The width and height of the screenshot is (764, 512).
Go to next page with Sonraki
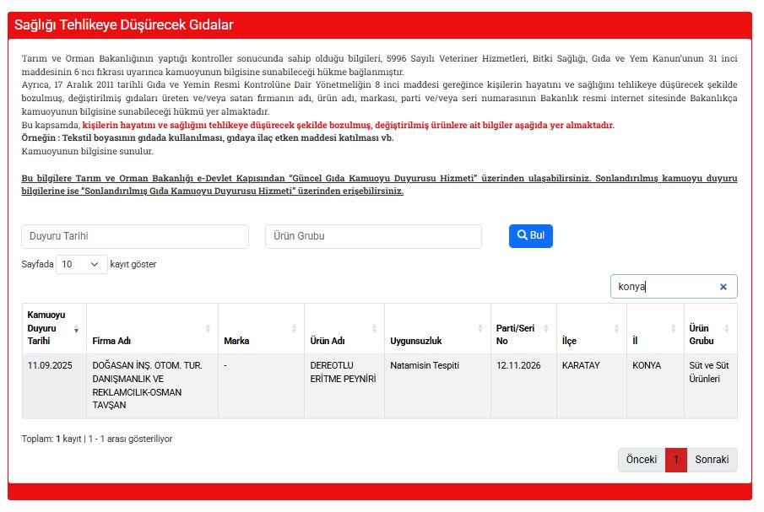coord(712,460)
